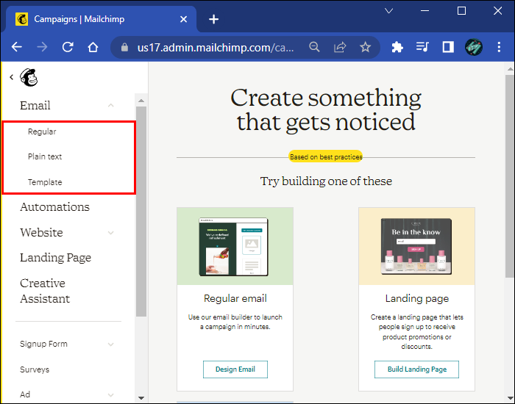Expand the Signup Form chevron
The width and height of the screenshot is (515, 404).
click(x=111, y=345)
